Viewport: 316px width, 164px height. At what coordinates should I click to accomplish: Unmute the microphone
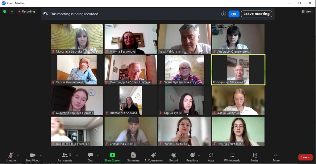coord(10,157)
